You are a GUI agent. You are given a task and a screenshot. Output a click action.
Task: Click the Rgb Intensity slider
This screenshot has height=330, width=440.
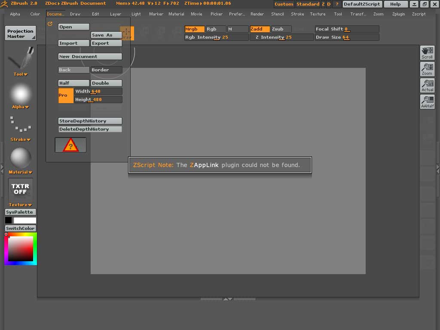[x=217, y=37]
